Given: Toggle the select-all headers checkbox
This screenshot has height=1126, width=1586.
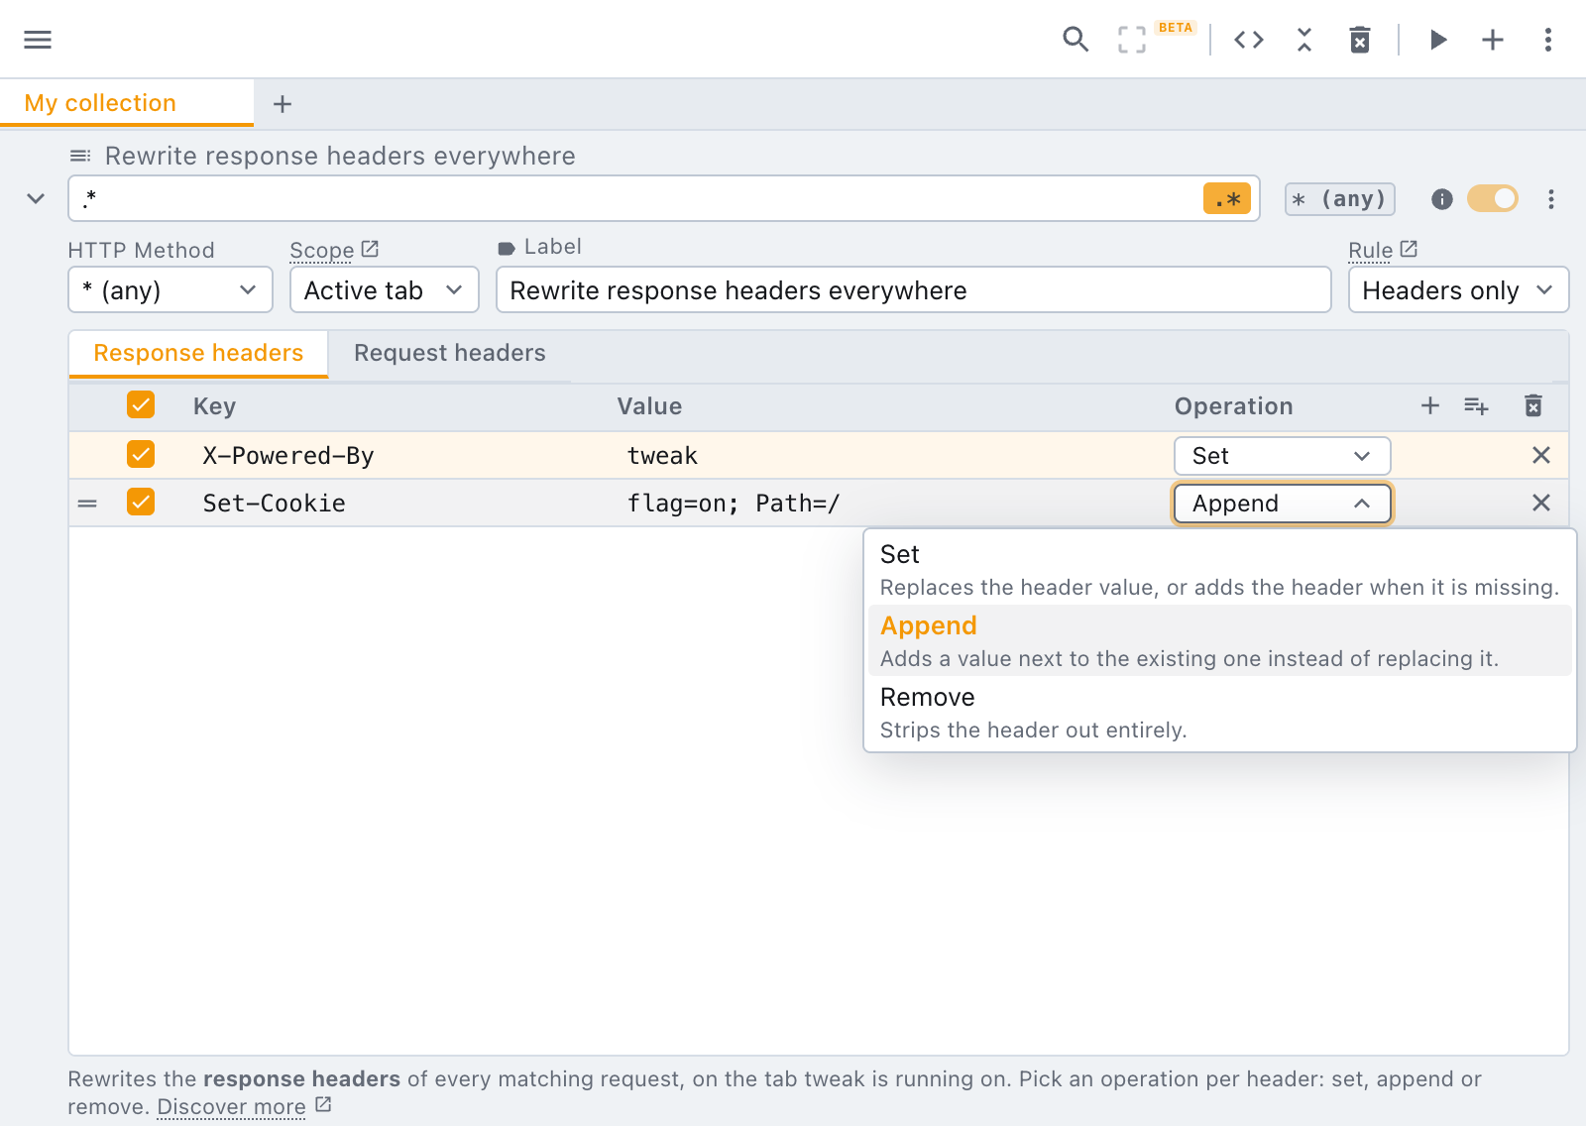Looking at the screenshot, I should point(141,404).
